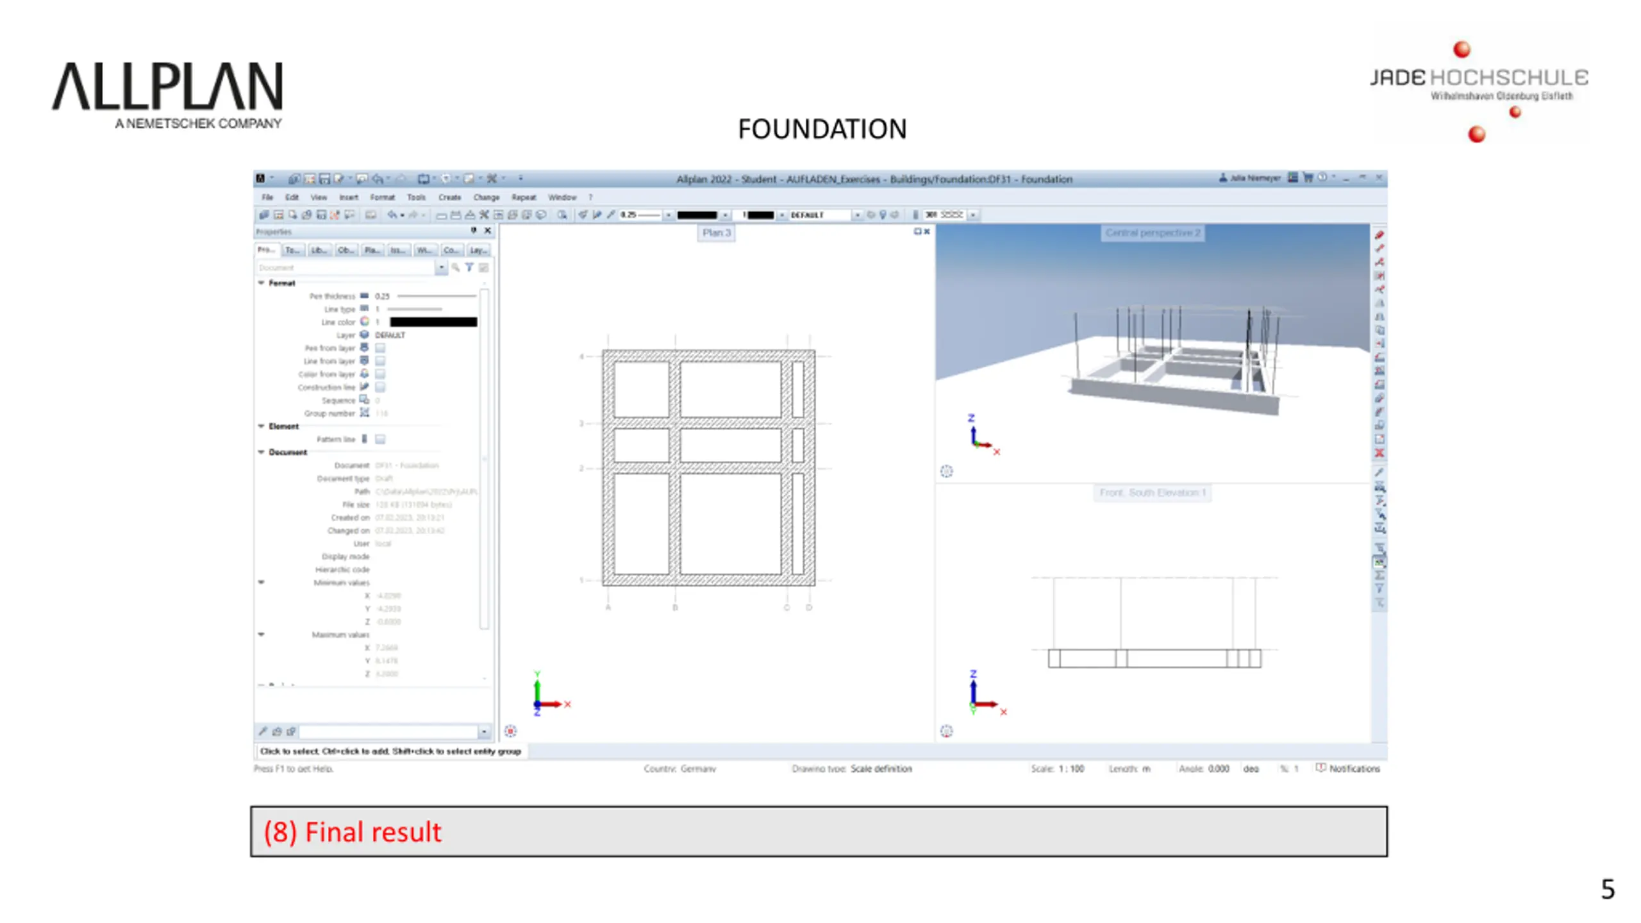Open the pen thickness 0.25 dropdown in toolbar
This screenshot has width=1641, height=923.
(x=668, y=215)
